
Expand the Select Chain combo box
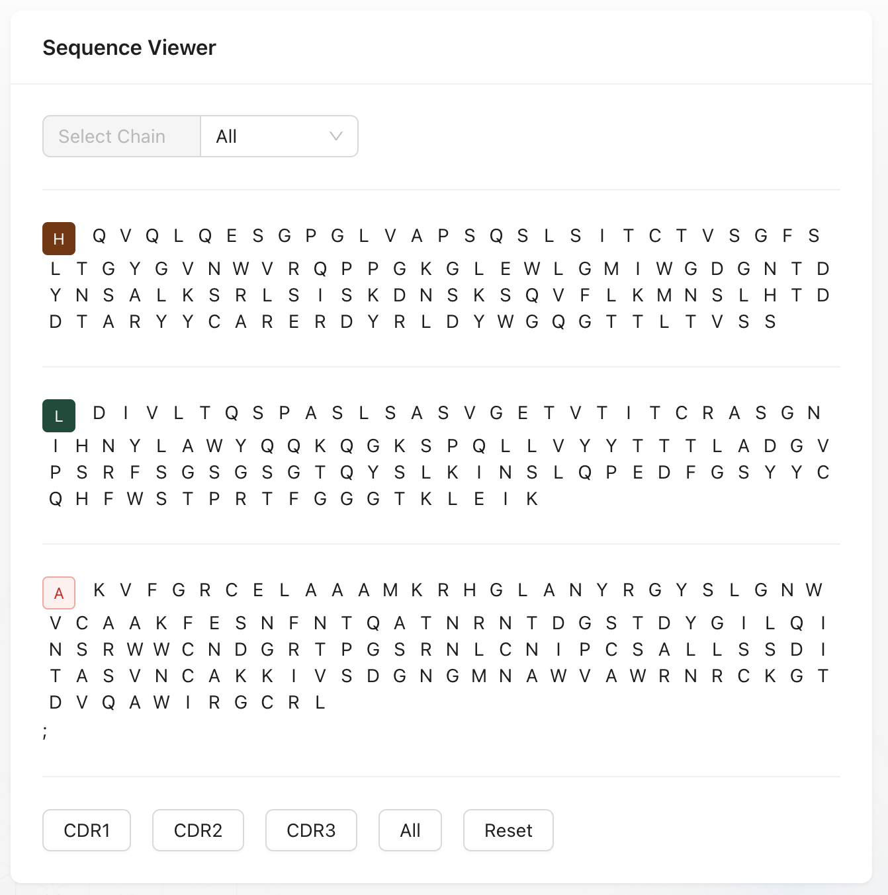click(x=122, y=136)
